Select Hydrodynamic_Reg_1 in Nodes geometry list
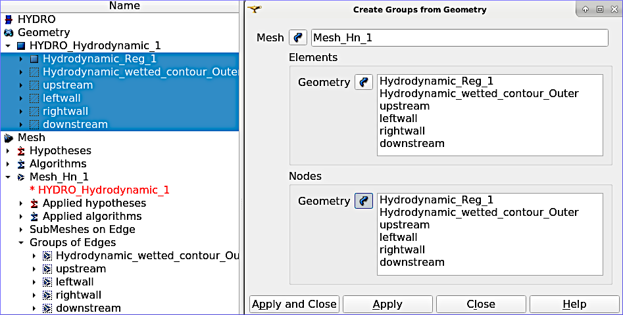Screen dimensions: 623x315 [436, 200]
